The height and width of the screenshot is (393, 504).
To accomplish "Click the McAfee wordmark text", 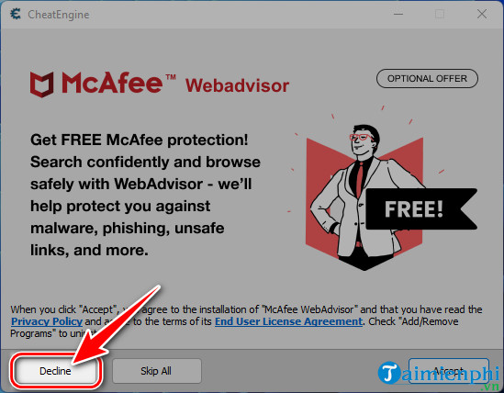I will [113, 83].
